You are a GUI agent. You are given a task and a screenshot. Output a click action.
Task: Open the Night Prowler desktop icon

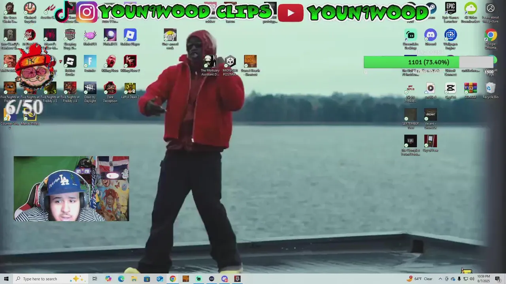click(410, 92)
